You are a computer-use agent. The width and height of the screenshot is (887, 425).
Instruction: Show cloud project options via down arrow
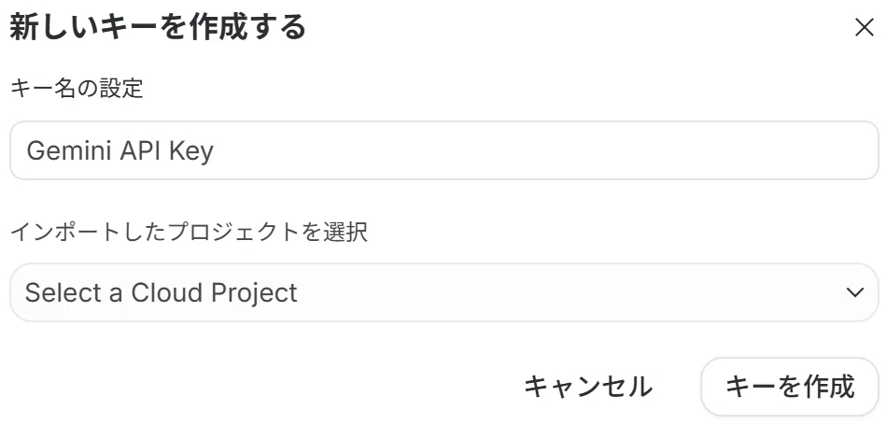coord(854,292)
